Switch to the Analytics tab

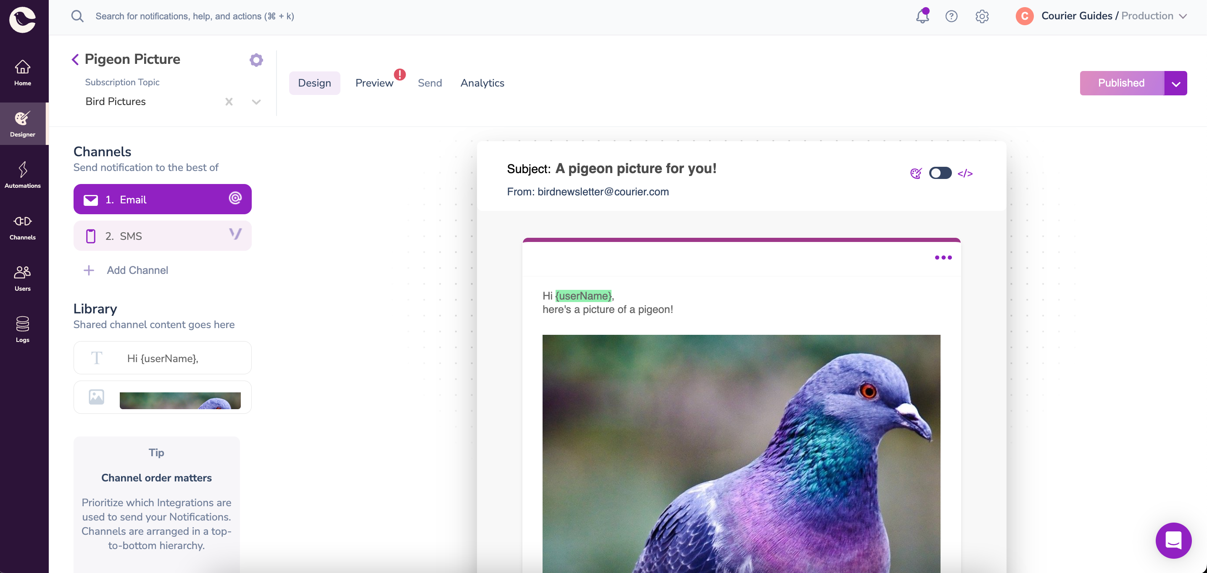click(x=482, y=82)
